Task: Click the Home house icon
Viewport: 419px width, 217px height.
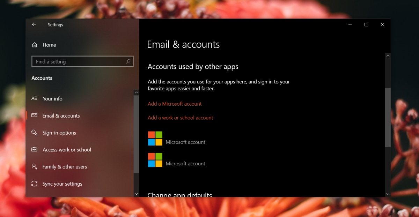Action: [35, 45]
